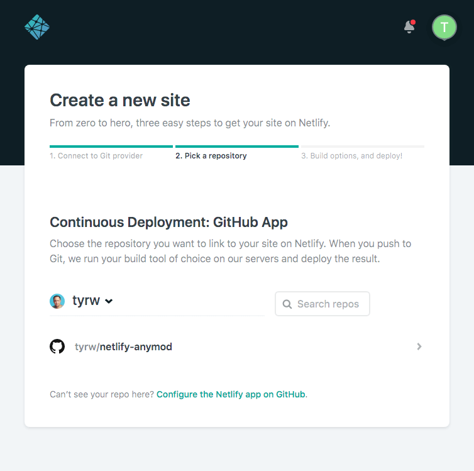Viewport: 474px width, 471px height.
Task: Select step 2 Pick a repository
Action: point(211,156)
